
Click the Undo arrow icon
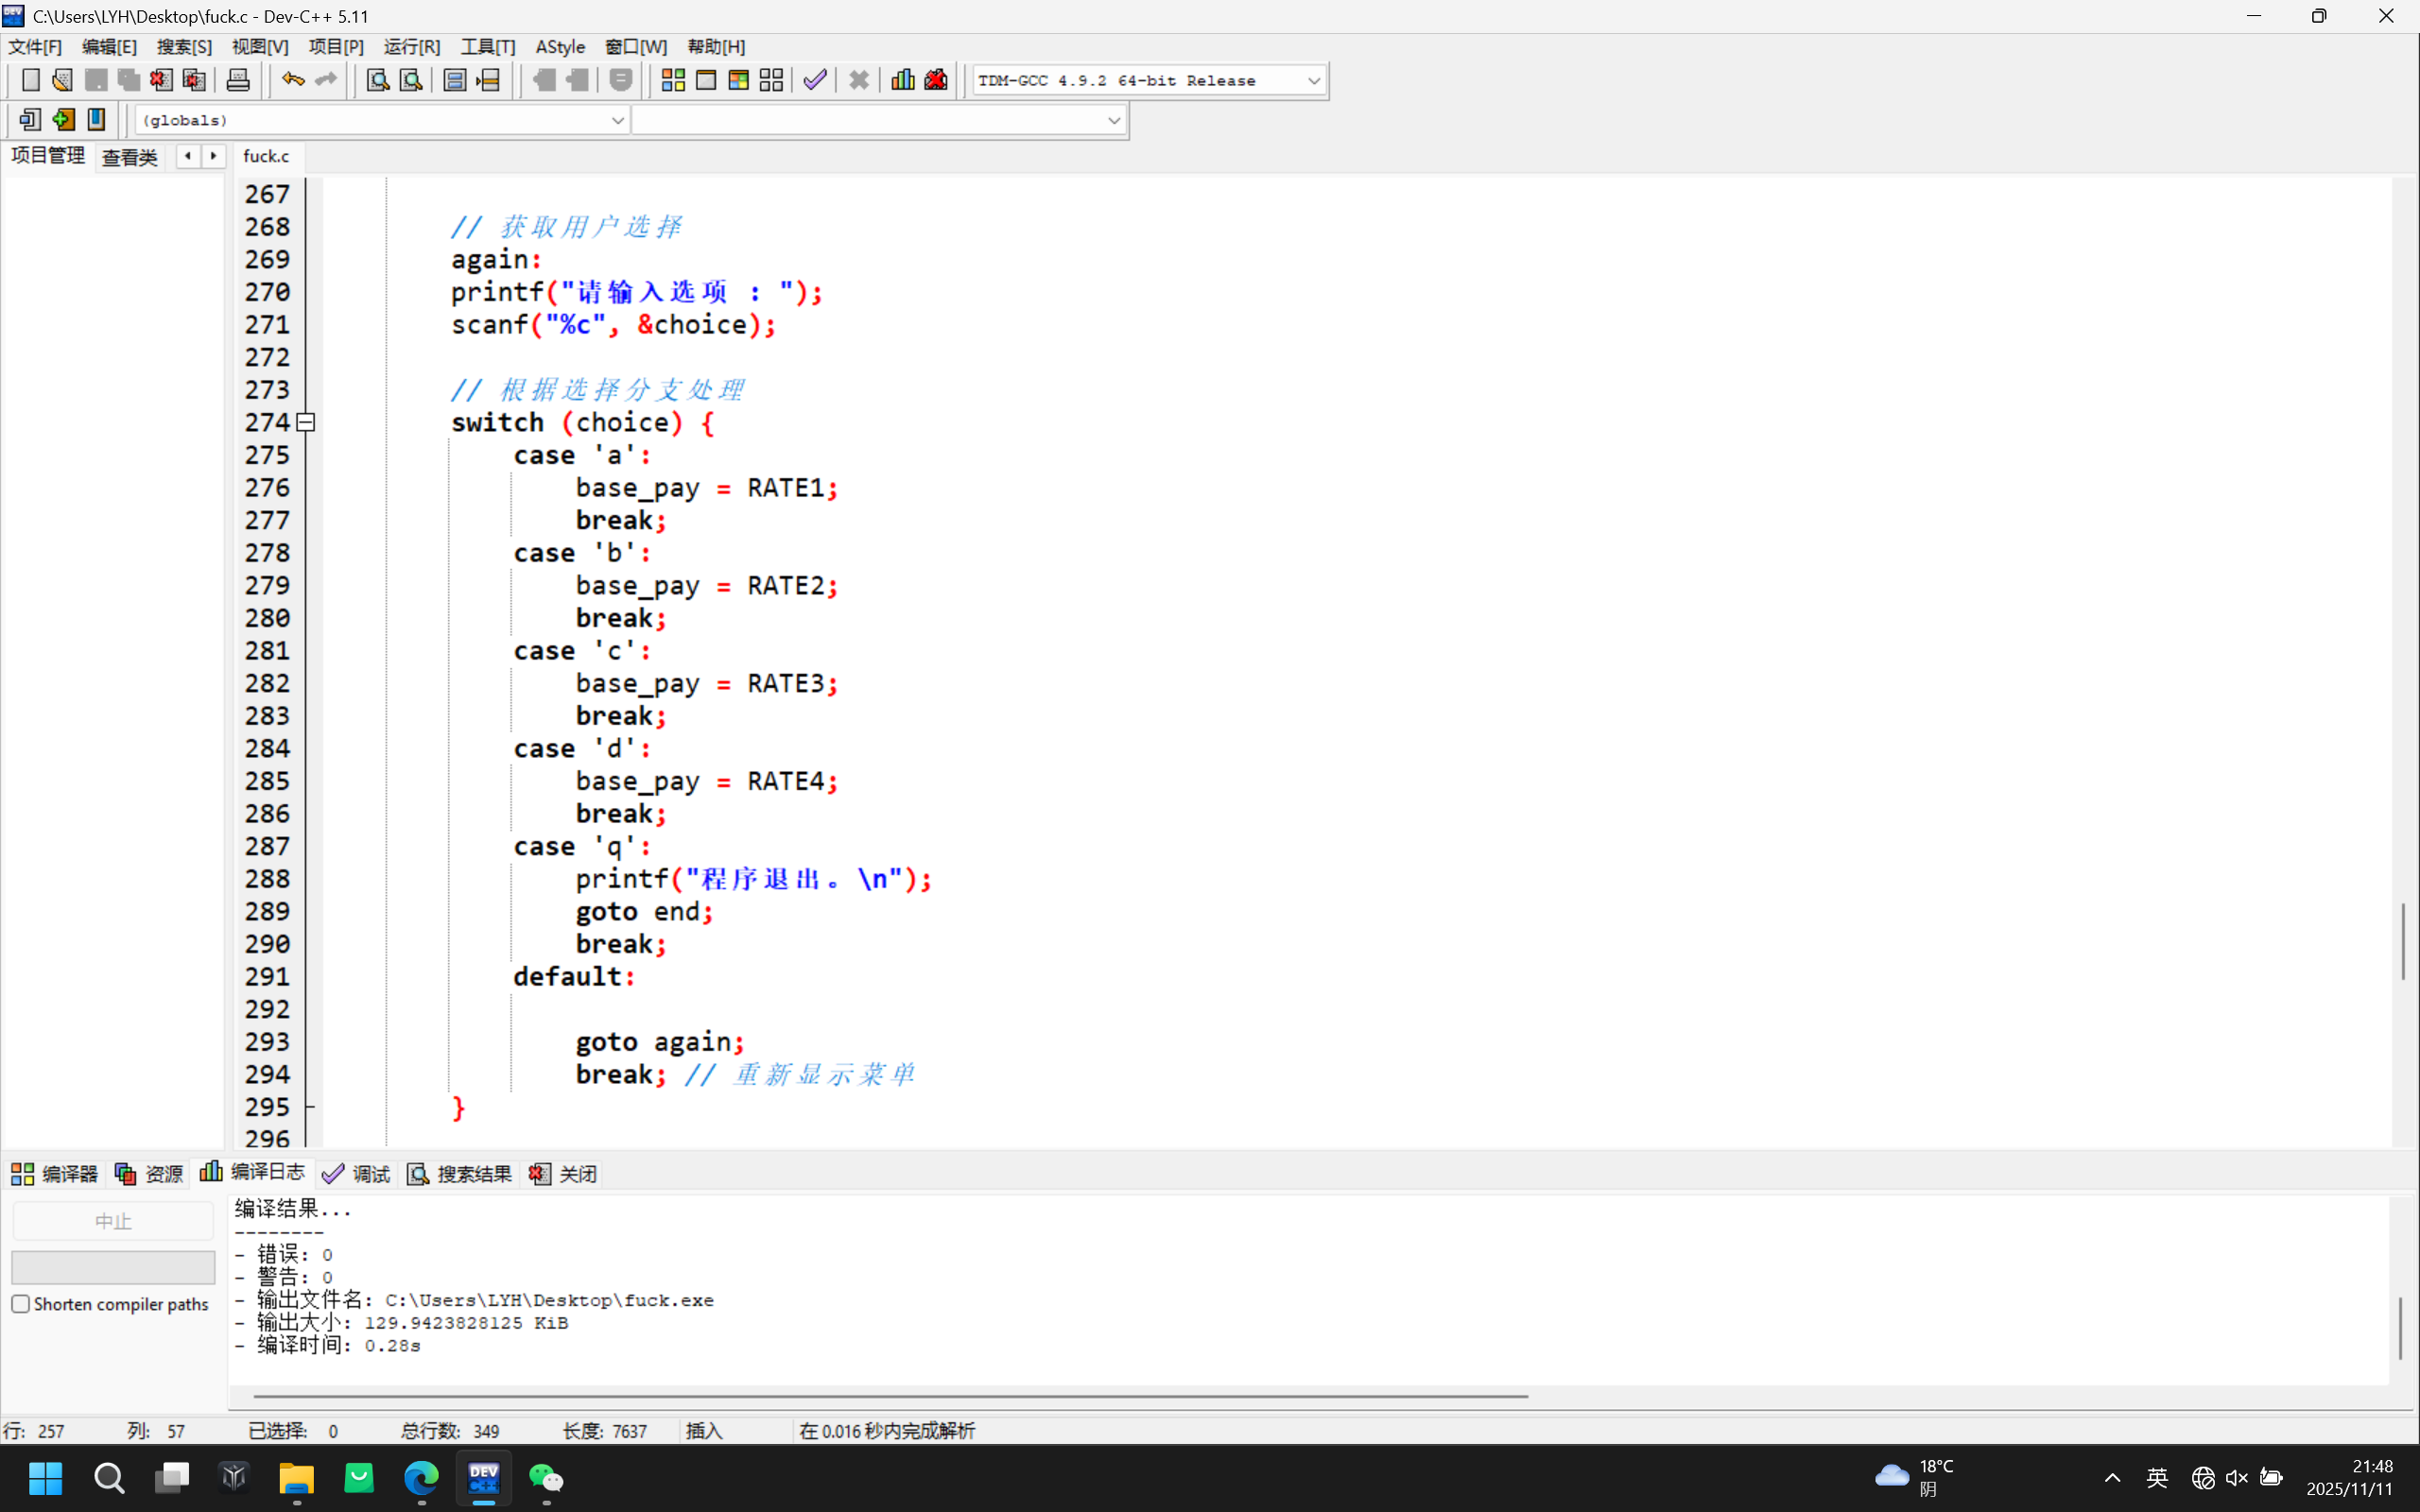click(x=292, y=80)
